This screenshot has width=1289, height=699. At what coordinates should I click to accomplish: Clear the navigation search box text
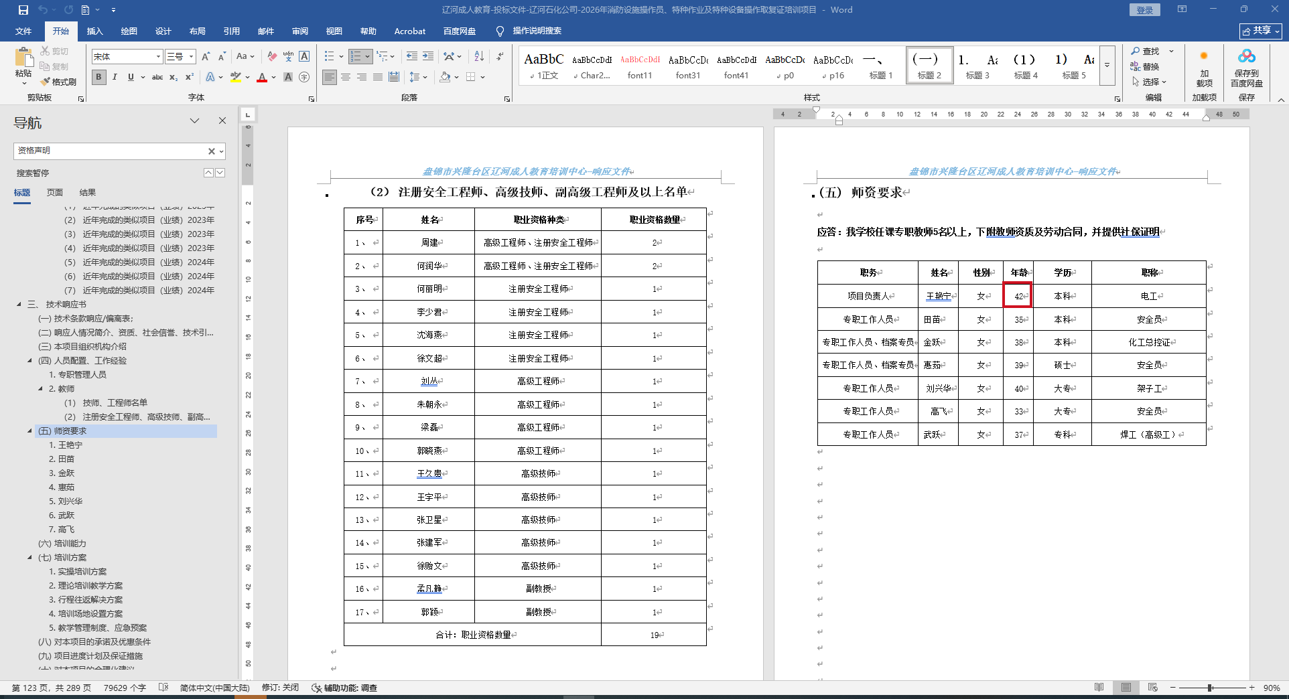tap(212, 151)
